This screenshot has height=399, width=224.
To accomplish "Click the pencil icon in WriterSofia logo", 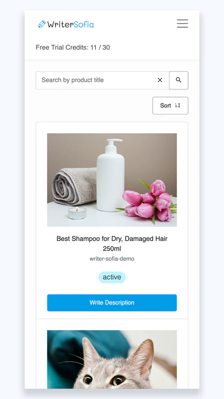I will tap(42, 24).
